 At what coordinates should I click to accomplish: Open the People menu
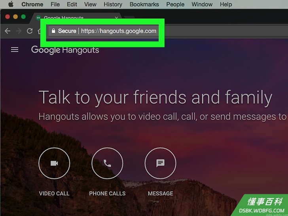pyautogui.click(x=175, y=4)
